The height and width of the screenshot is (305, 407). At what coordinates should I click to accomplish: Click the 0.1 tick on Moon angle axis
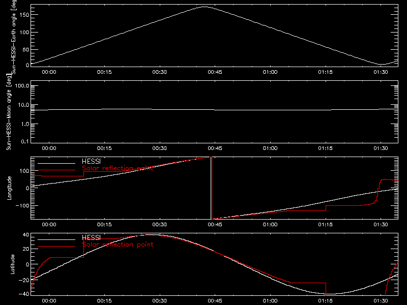tap(25, 141)
